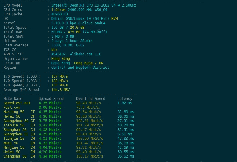Viewport: 237px width, 162px height.
Task: Click the Alibaba.com LLC ASN entry
Action: (76, 54)
